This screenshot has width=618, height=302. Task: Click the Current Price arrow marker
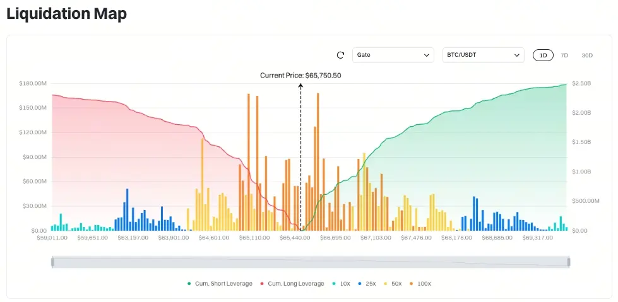pyautogui.click(x=300, y=86)
